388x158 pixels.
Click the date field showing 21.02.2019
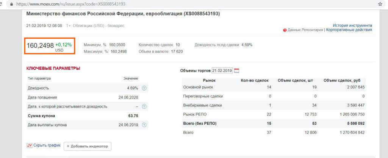click(x=222, y=70)
